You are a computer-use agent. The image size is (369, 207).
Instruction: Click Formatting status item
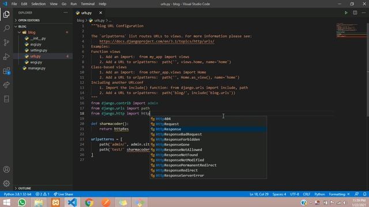[339, 194]
